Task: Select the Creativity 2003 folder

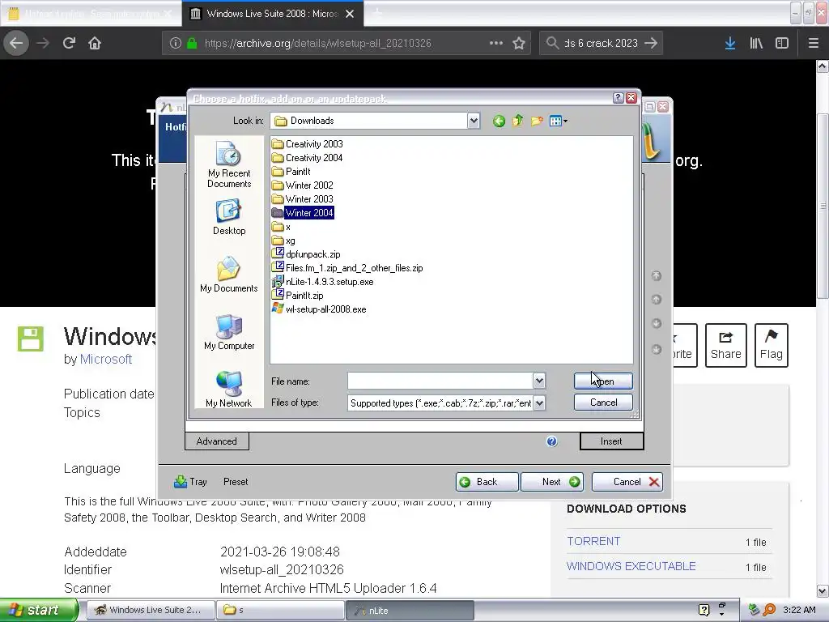Action: tap(307, 144)
